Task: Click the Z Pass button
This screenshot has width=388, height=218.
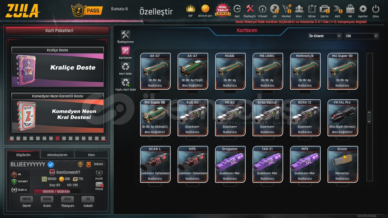Action: click(x=87, y=11)
